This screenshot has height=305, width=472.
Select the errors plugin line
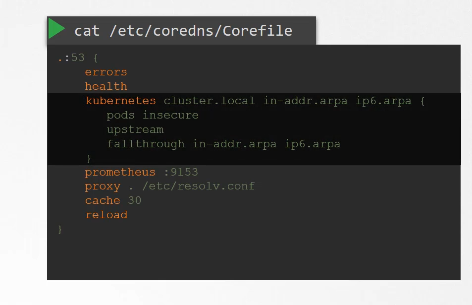click(106, 72)
